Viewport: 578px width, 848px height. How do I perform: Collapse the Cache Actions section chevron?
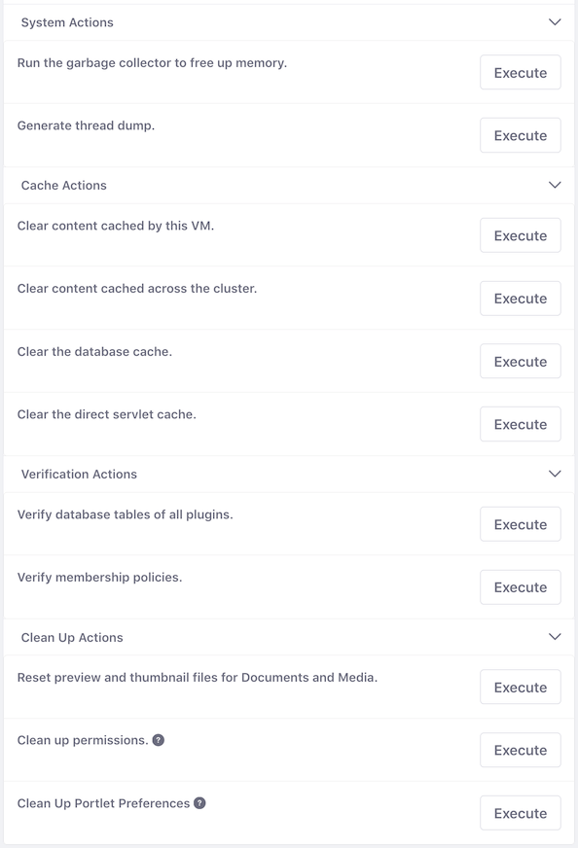tap(555, 185)
